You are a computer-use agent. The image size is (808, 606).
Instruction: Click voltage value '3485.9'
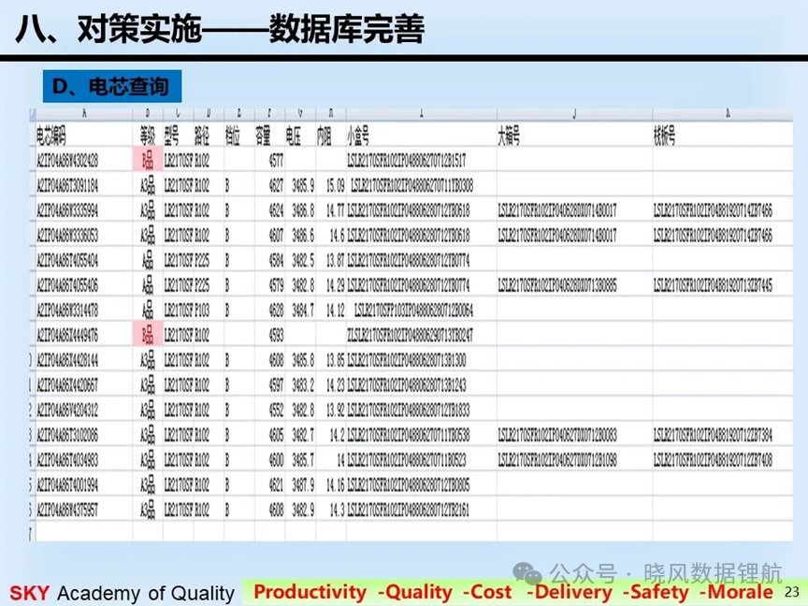click(303, 185)
